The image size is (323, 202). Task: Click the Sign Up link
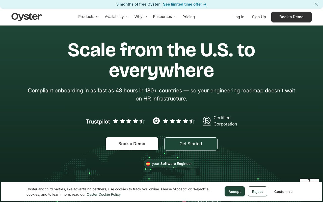pos(259,17)
